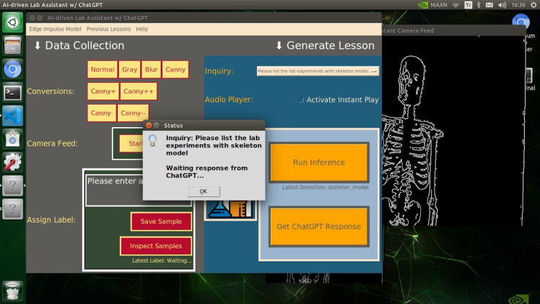
Task: Click the lightbulb info icon in Status dialog
Action: click(x=152, y=140)
